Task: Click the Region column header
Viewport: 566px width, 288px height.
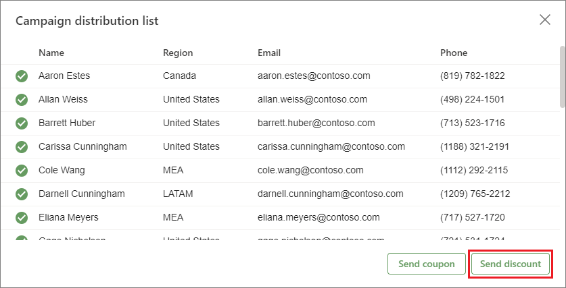Action: pyautogui.click(x=178, y=53)
